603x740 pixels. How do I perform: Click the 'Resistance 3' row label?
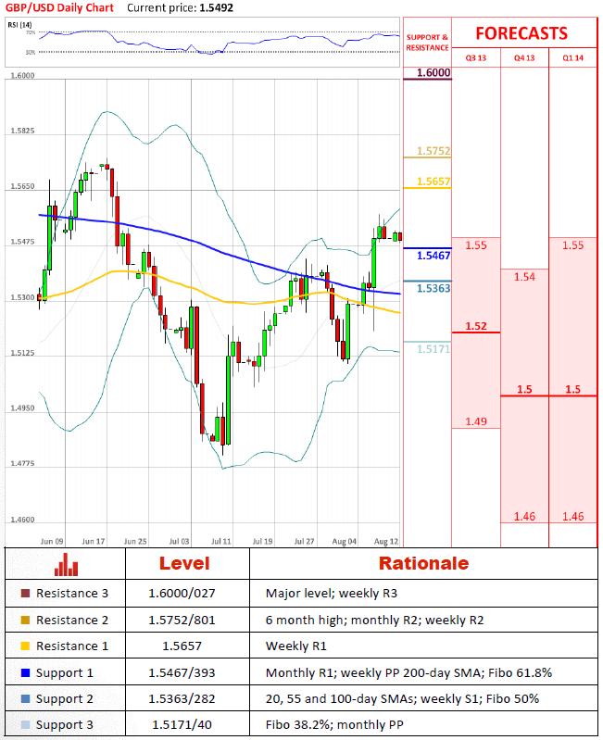click(x=72, y=594)
